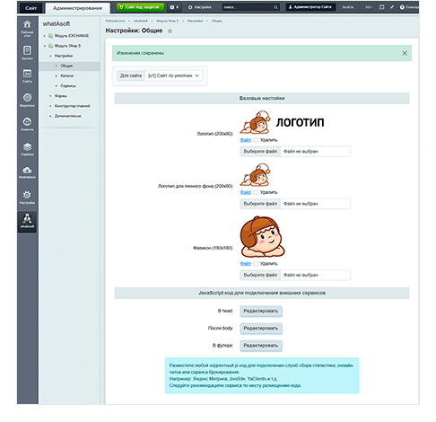Open the Файл link under the favicon
436x422 pixels.
click(246, 264)
